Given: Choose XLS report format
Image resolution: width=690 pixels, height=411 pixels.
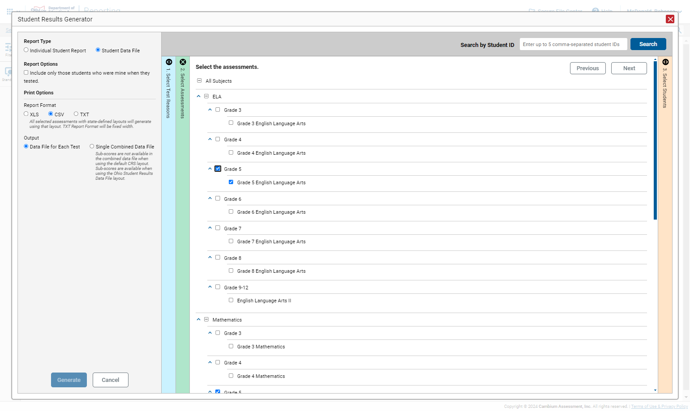Looking at the screenshot, I should [x=26, y=114].
